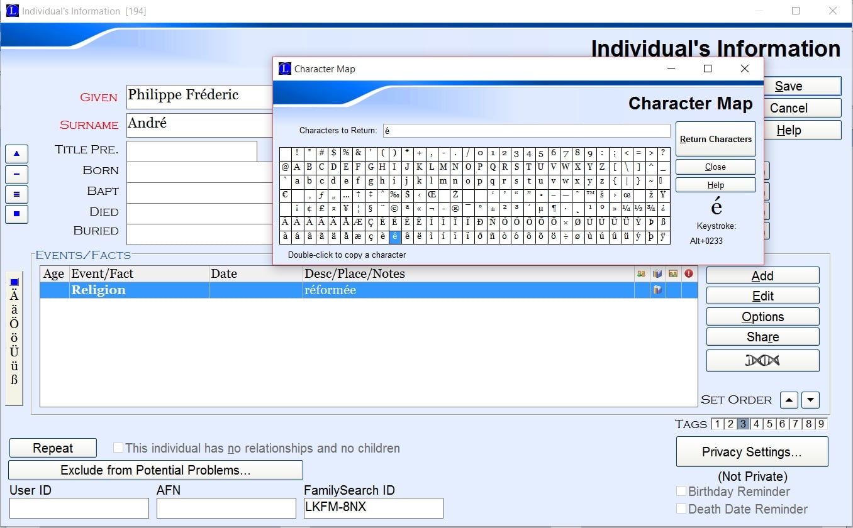Select the highlighted é cell in the Character Map
This screenshot has height=528, width=853.
pos(394,237)
